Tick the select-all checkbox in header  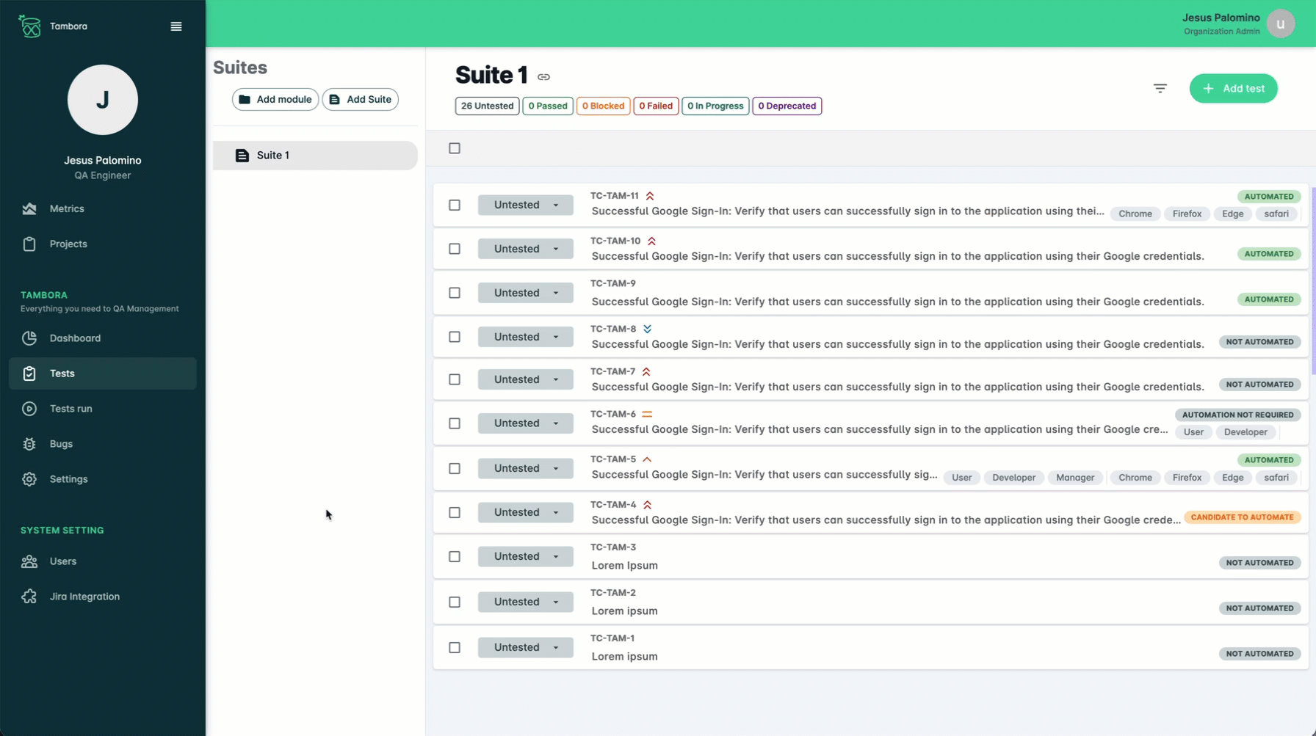[x=455, y=148]
